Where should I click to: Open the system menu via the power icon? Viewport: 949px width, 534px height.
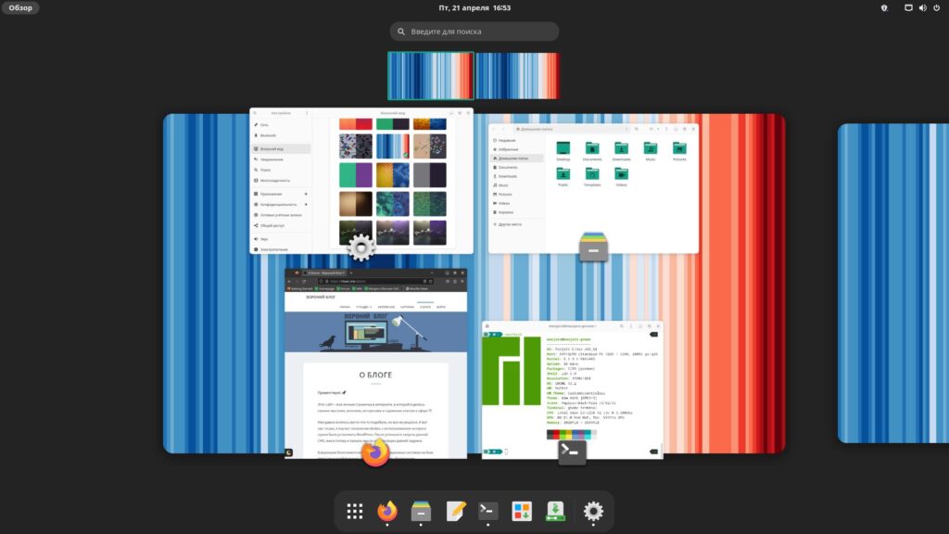(x=937, y=8)
